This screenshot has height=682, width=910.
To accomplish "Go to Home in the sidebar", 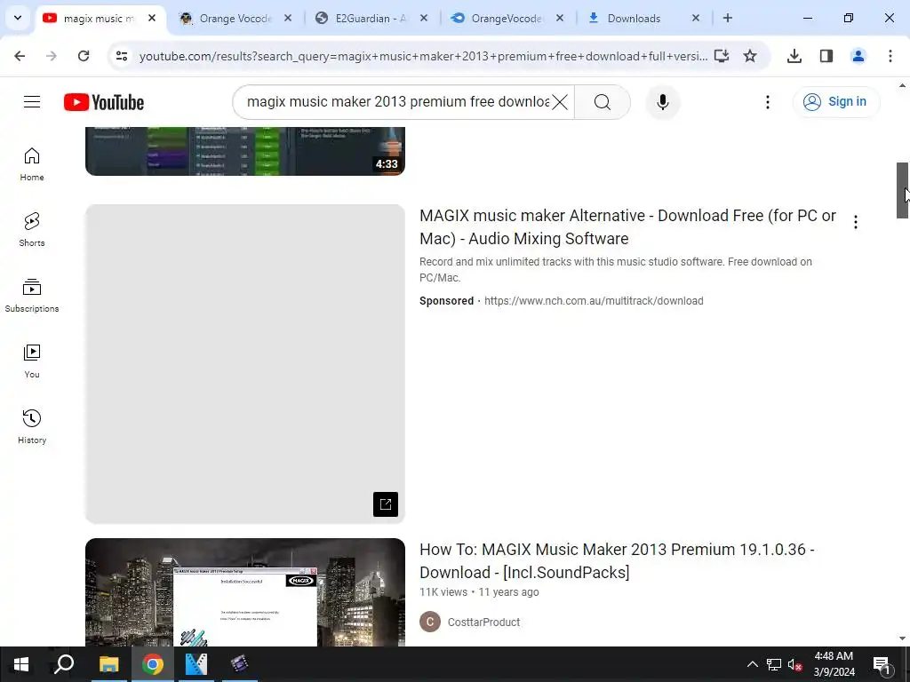I will click(x=32, y=164).
